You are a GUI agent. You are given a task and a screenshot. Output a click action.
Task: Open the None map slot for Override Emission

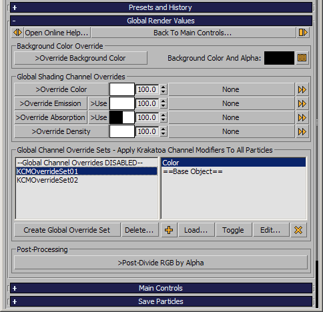point(232,103)
